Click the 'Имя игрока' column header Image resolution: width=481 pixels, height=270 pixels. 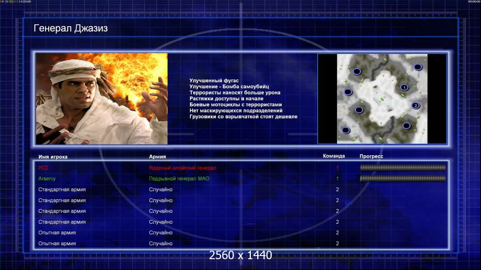[53, 157]
